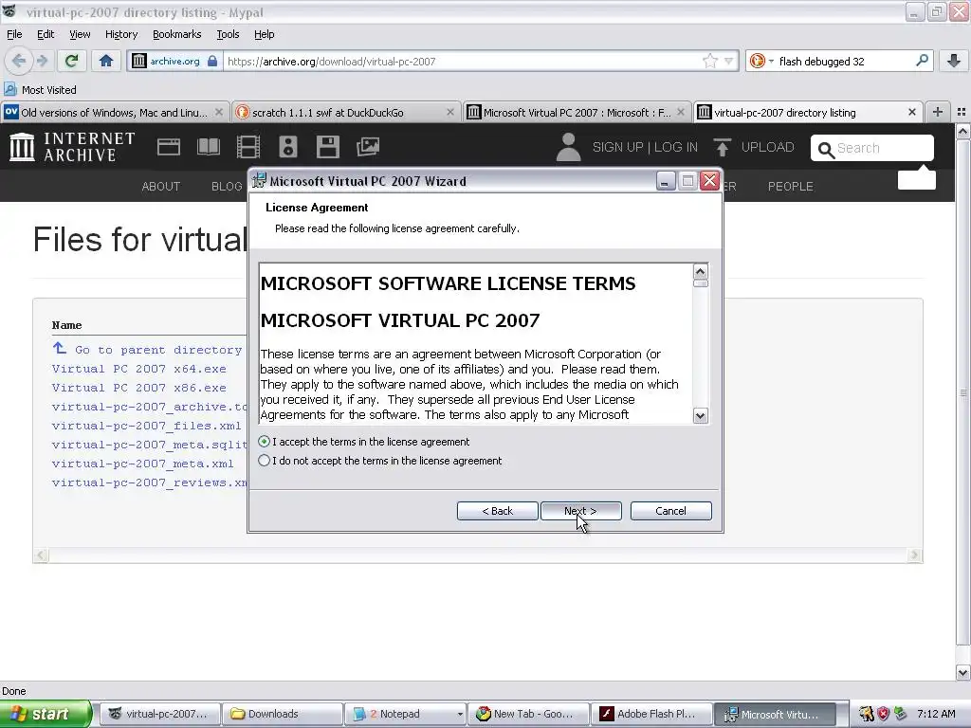Open the Tools menu
Viewport: 971px width, 728px height.
pos(228,34)
